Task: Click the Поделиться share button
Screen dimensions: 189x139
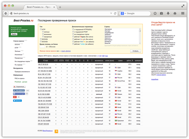Action: coord(19,87)
